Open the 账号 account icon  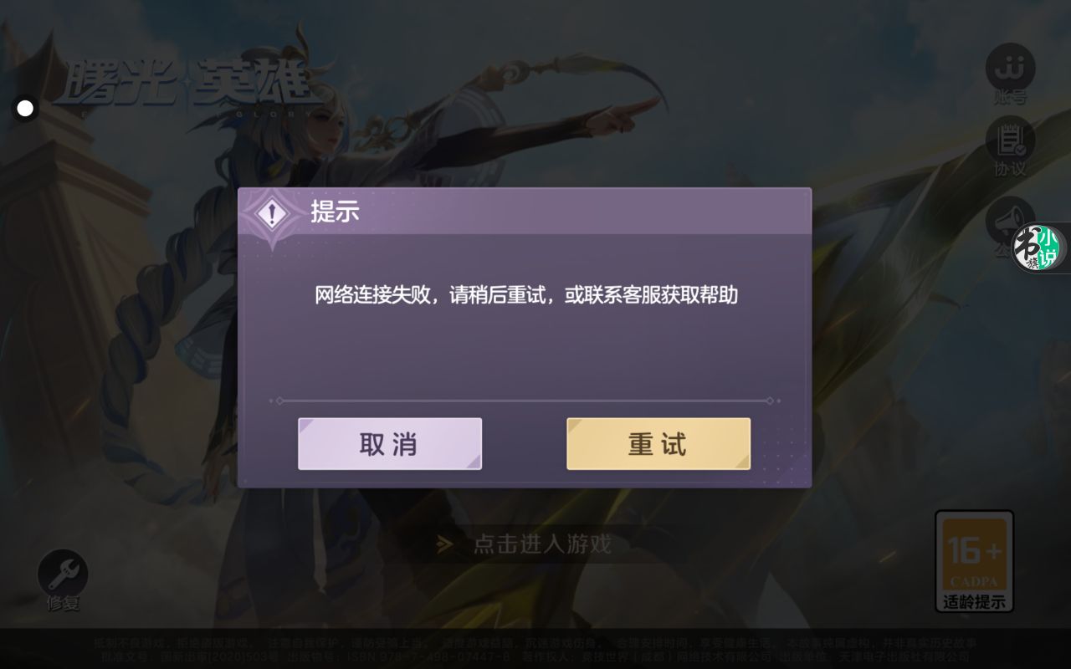click(1010, 74)
